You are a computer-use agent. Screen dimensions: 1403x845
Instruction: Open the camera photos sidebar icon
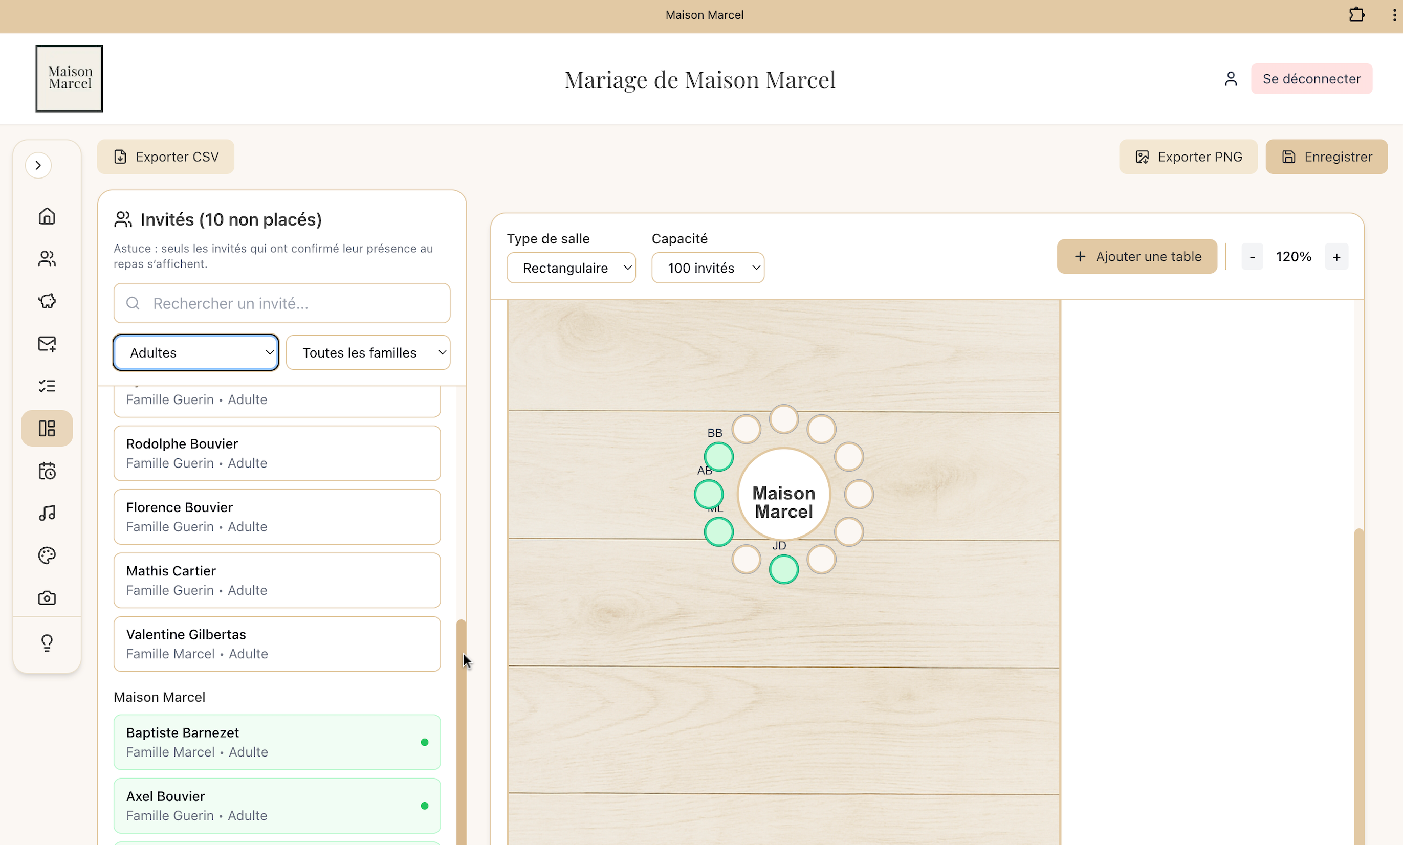click(x=47, y=598)
